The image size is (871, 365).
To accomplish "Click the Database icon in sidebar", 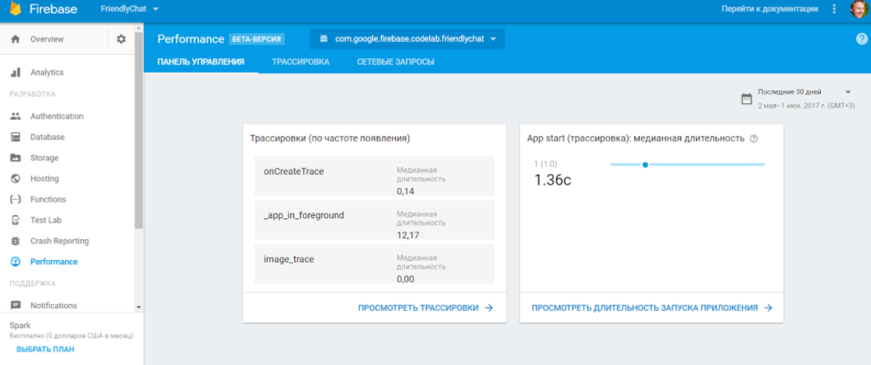I will pyautogui.click(x=16, y=137).
